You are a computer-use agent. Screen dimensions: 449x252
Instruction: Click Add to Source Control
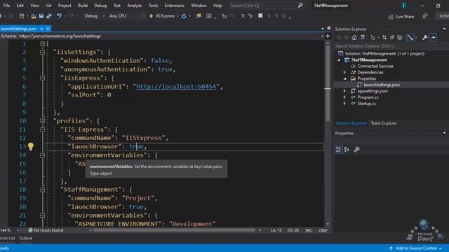416,248
